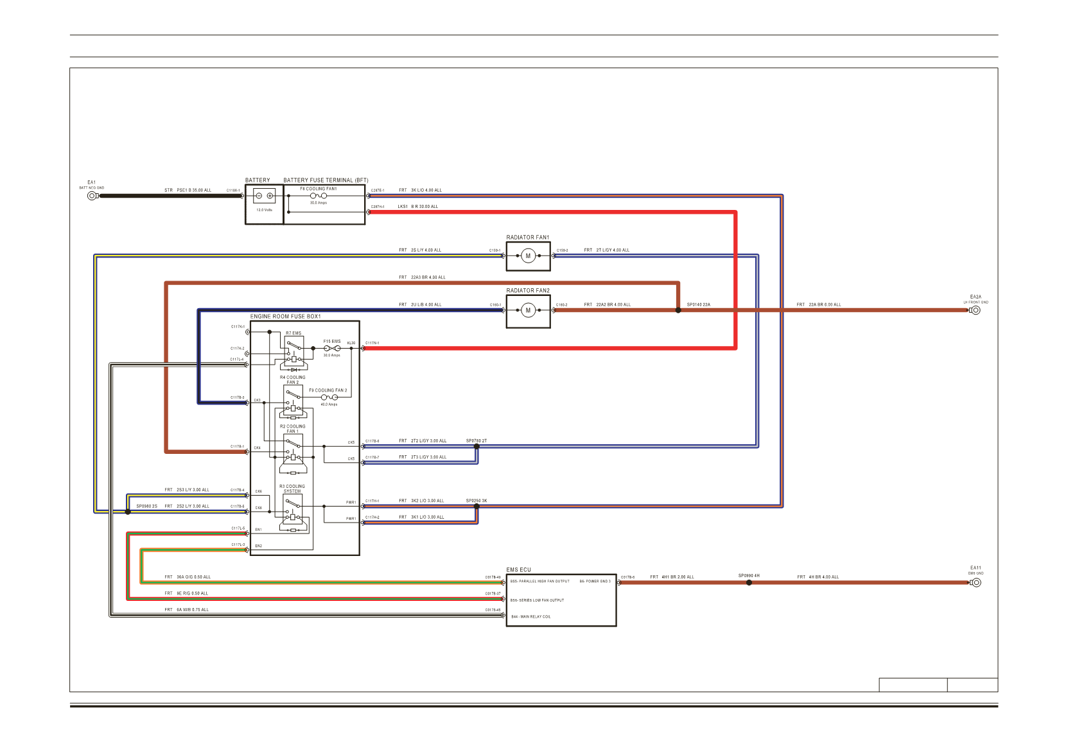The height and width of the screenshot is (755, 1068).
Task: Click the Radiator Fan1 motor symbol
Action: click(528, 256)
